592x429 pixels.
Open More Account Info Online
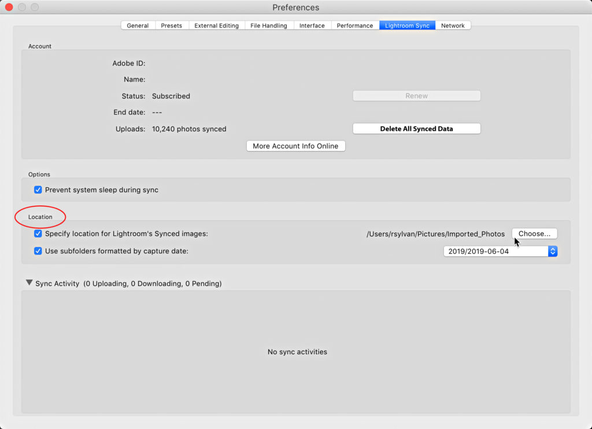click(295, 146)
